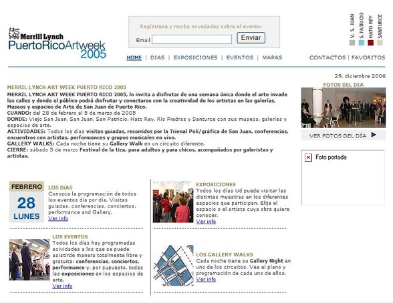
Task: Click the Merrill Lynch Puerto Rico Artweek logo
Action: coord(57,43)
